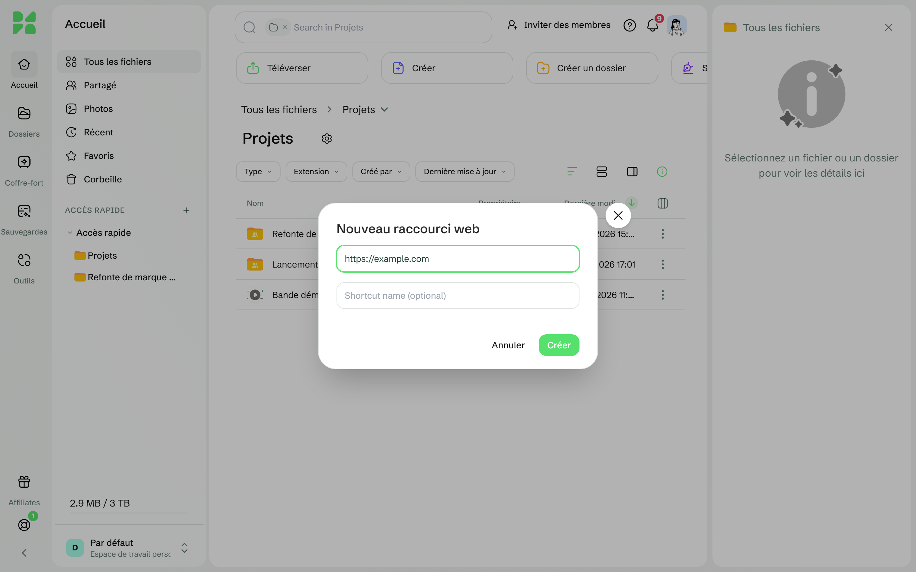Open notifications bell icon

[653, 25]
